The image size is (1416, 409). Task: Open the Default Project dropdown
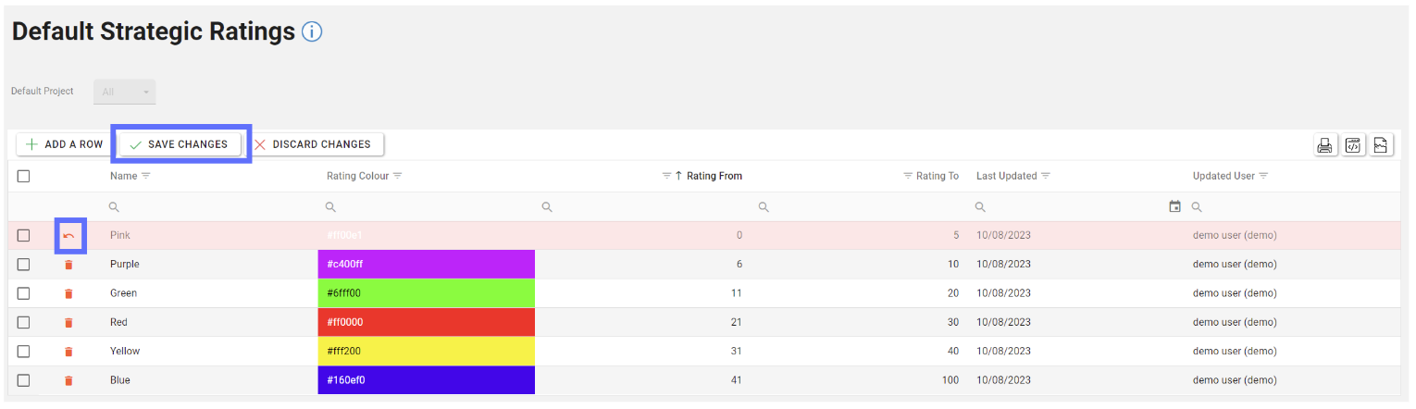click(125, 92)
